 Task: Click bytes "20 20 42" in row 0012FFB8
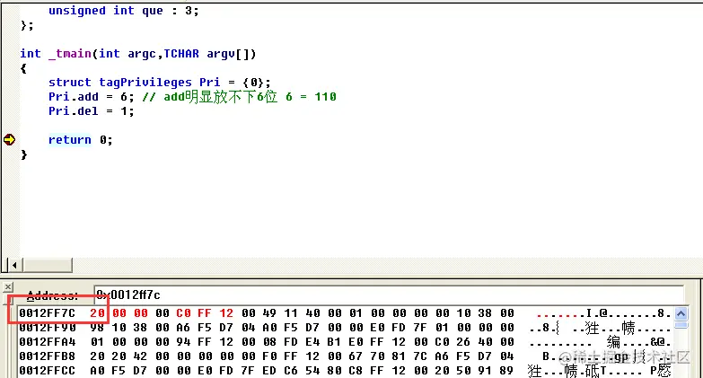(x=119, y=356)
